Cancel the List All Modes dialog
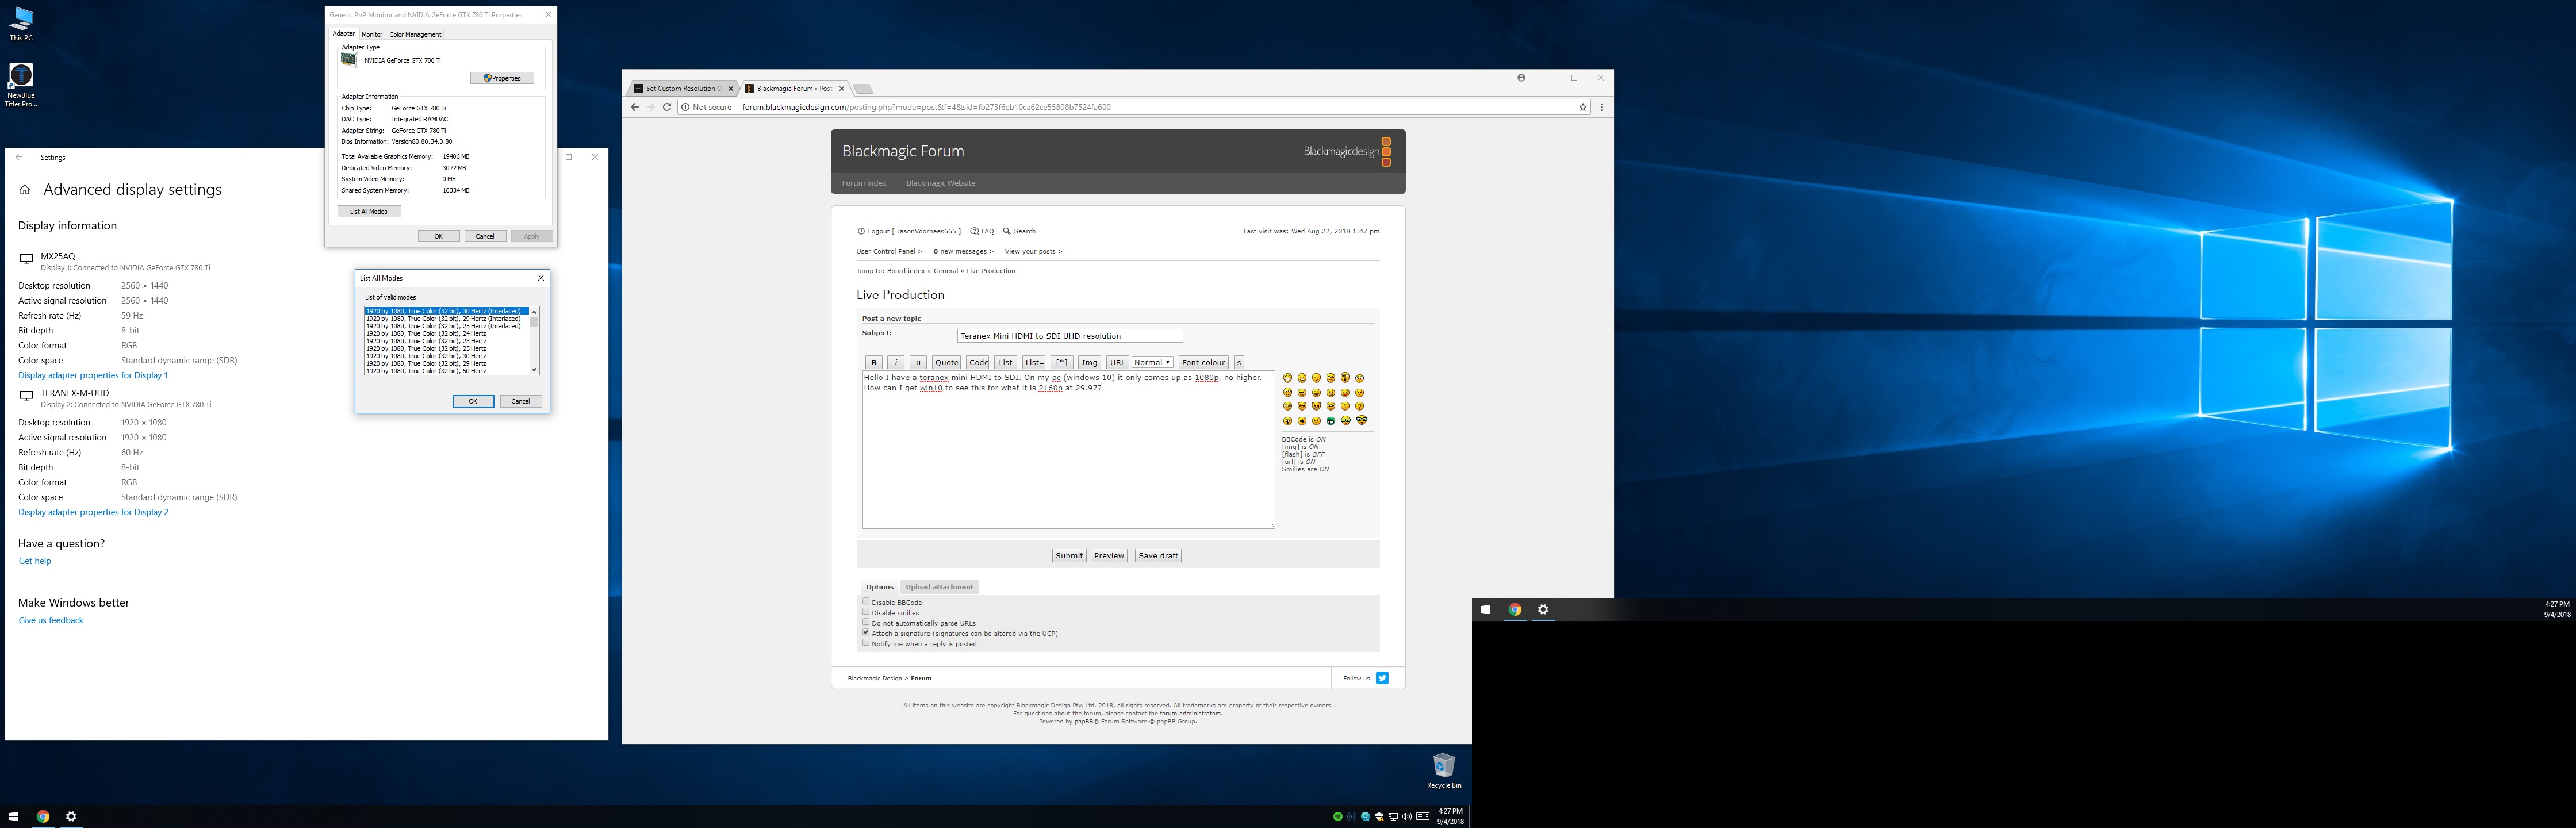2576x828 pixels. pos(521,402)
